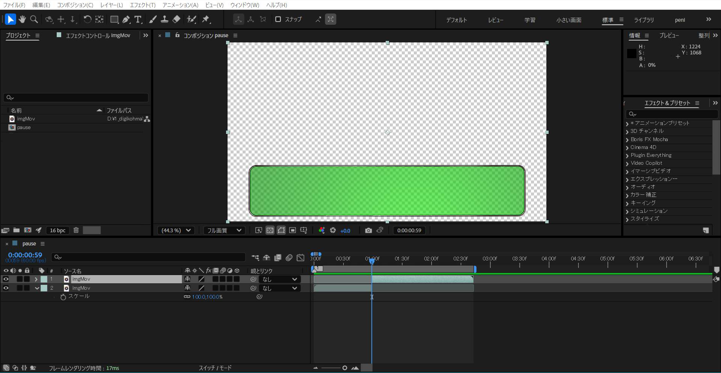This screenshot has width=721, height=373.
Task: Select the Rotation tool
Action: (87, 19)
